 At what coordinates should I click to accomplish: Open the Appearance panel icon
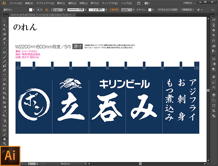click(214, 77)
